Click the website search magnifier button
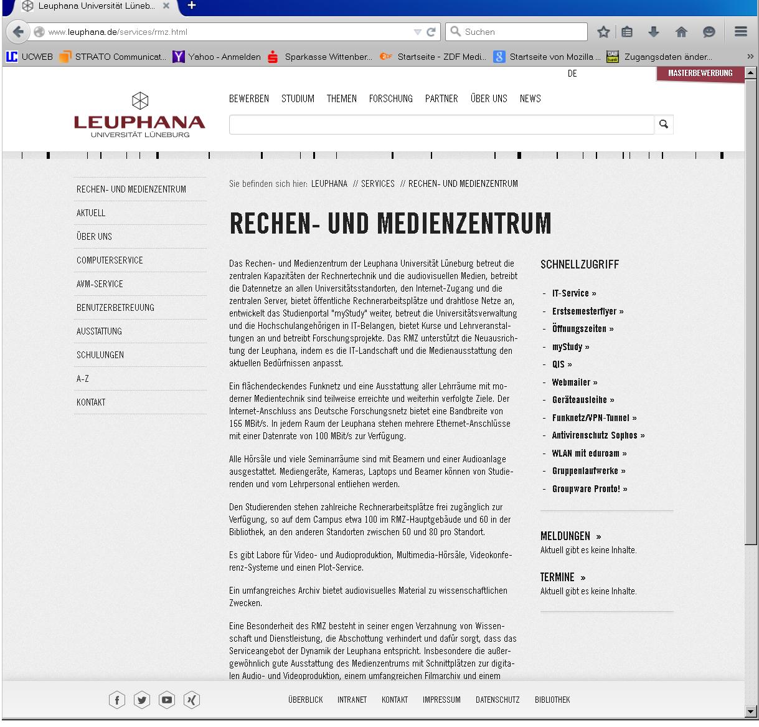This screenshot has height=727, width=759. 664,125
